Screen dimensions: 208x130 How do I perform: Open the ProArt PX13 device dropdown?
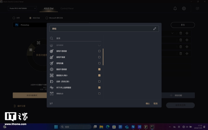(x=22, y=9)
